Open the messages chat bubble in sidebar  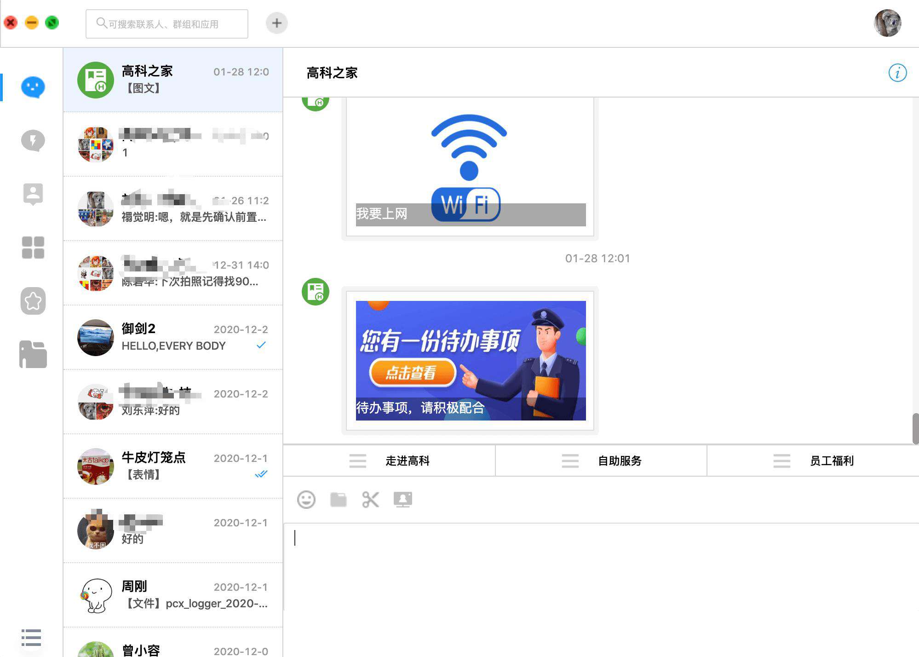tap(33, 87)
